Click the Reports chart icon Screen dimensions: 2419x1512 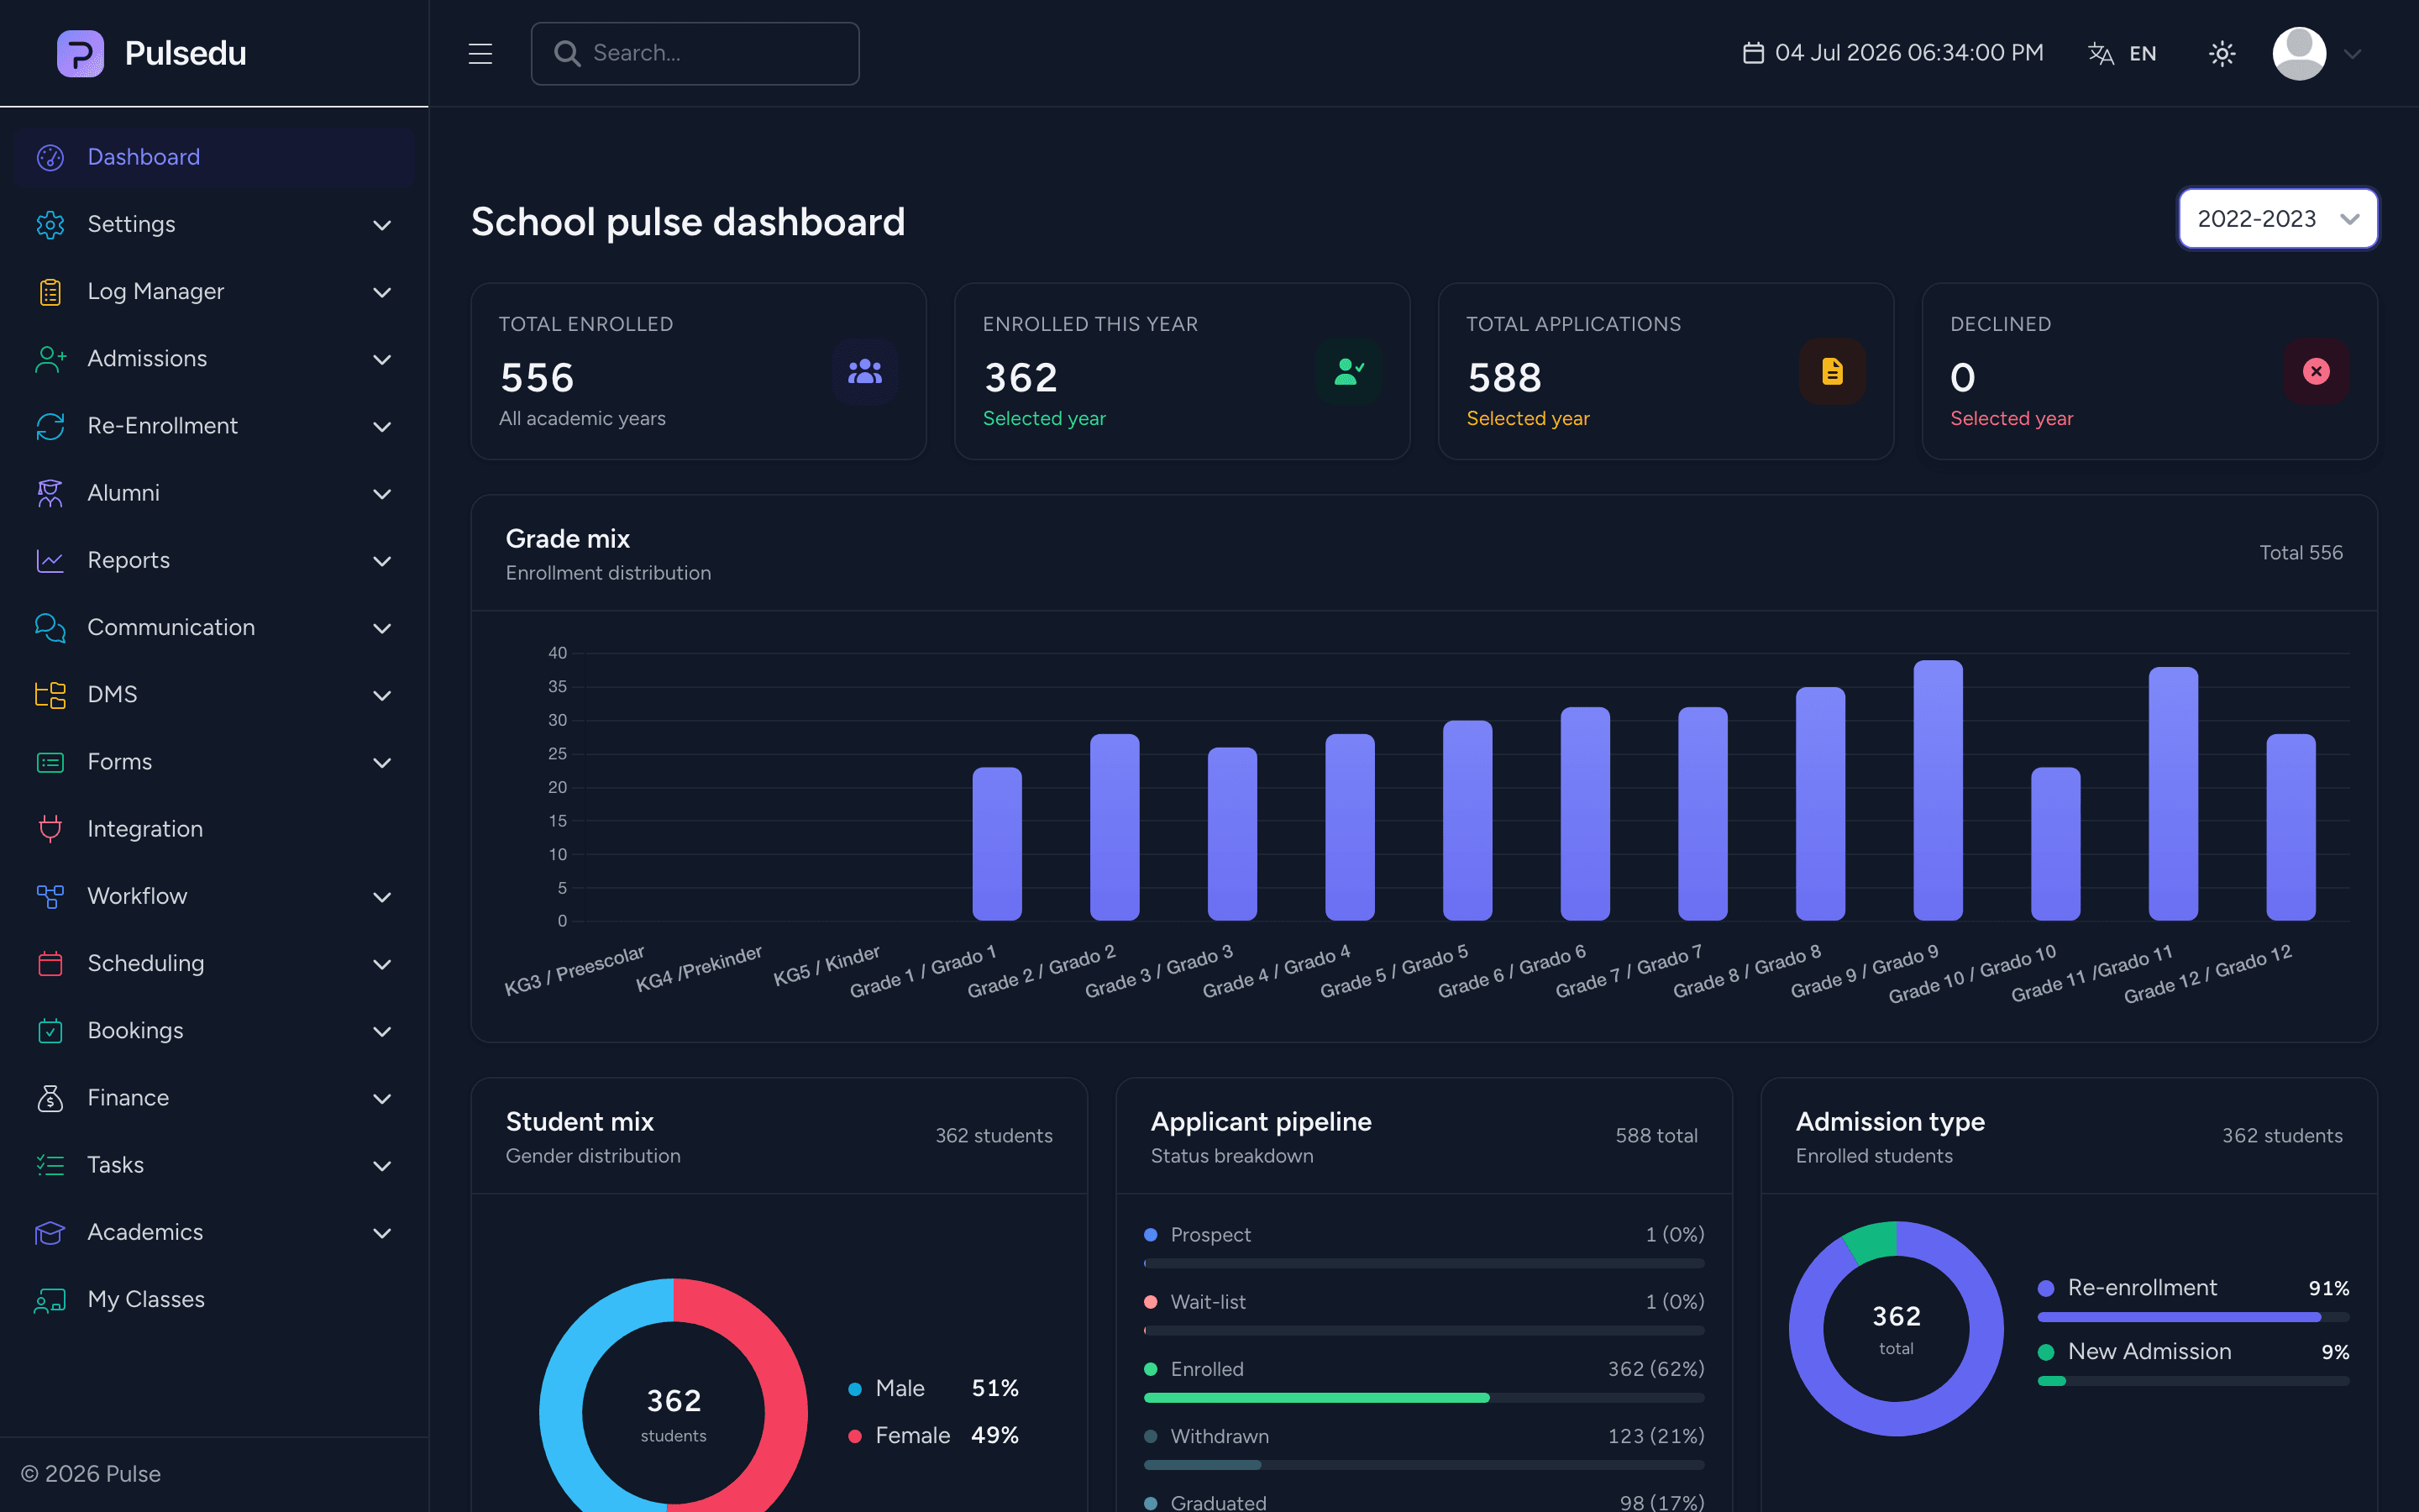(x=50, y=560)
